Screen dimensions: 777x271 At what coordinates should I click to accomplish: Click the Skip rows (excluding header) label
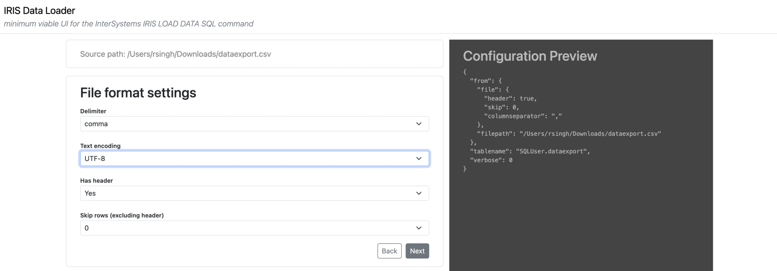pyautogui.click(x=121, y=215)
